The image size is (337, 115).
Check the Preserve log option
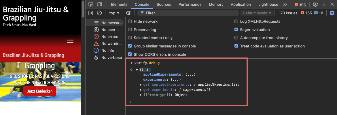point(130,30)
